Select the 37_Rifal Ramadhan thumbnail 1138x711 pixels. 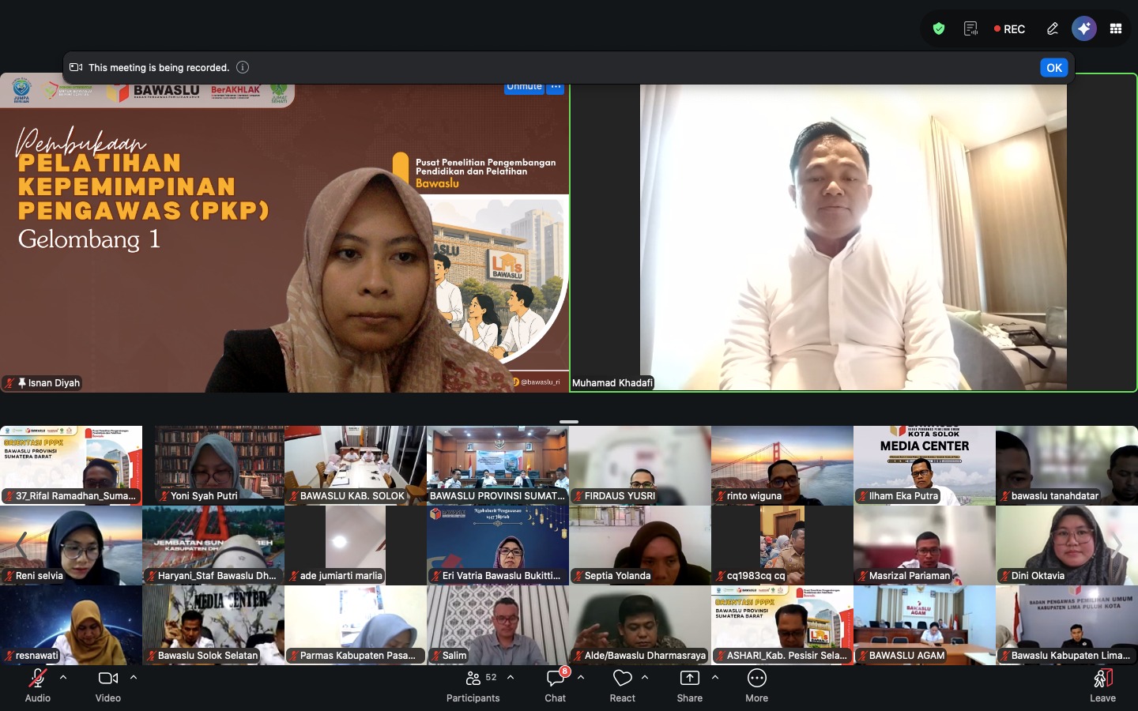[x=71, y=465]
